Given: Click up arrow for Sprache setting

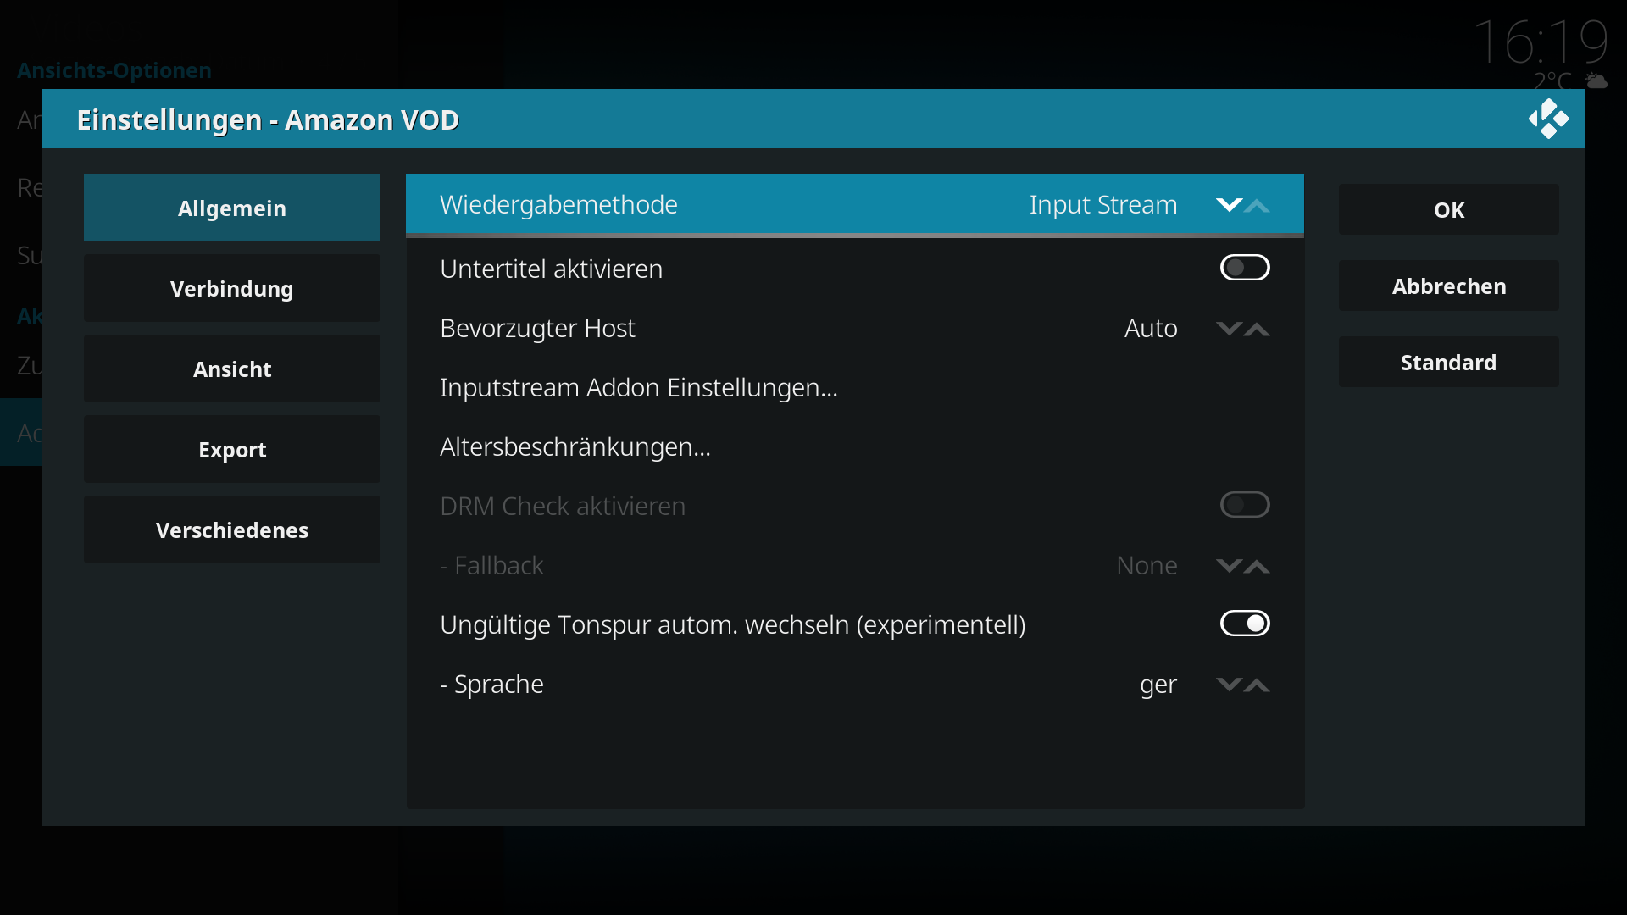Looking at the screenshot, I should (x=1258, y=685).
